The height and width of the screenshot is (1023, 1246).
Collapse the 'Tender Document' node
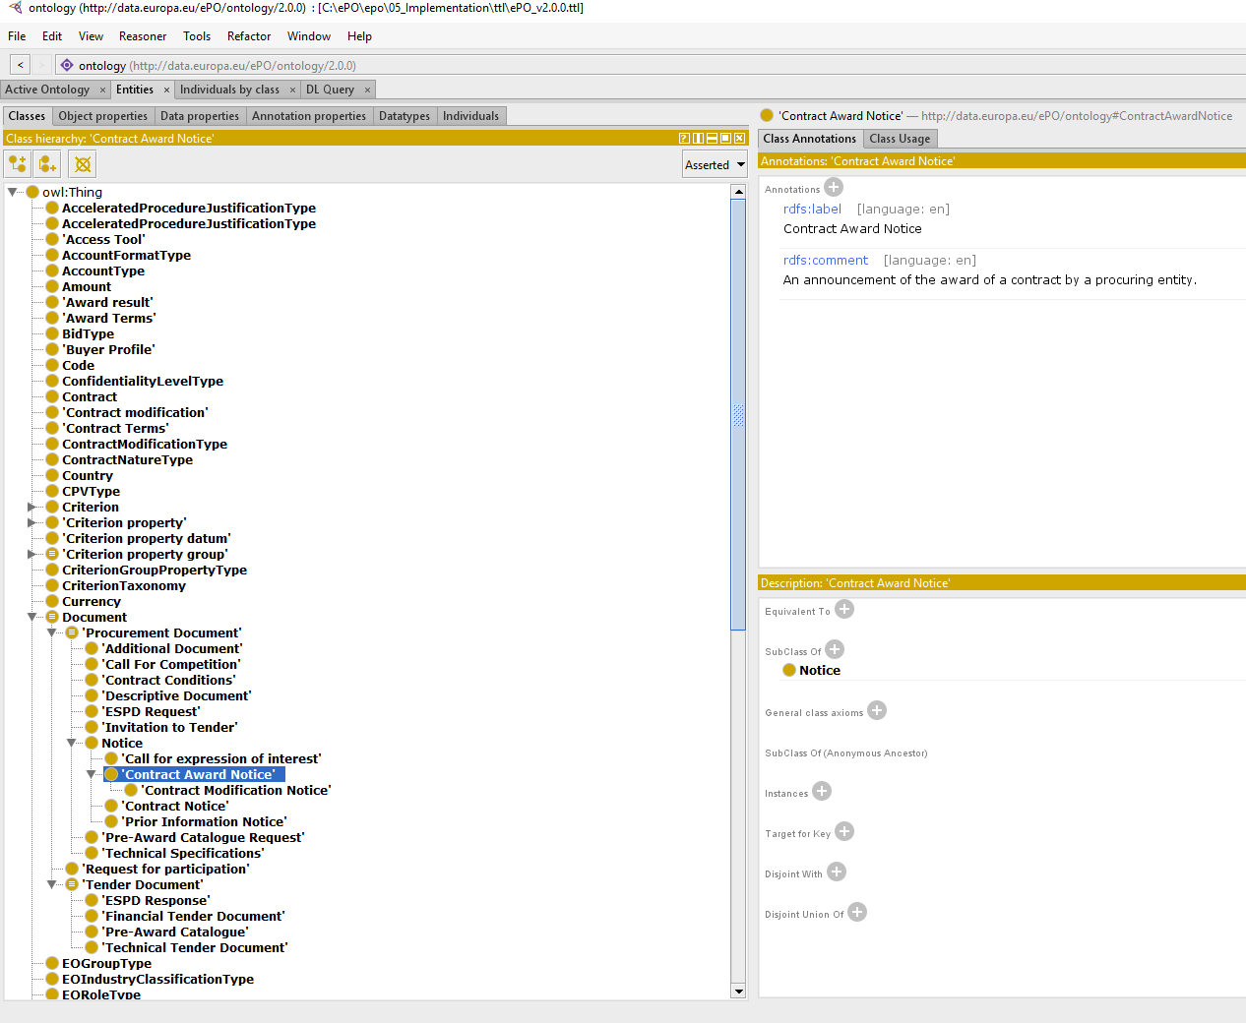pos(51,885)
